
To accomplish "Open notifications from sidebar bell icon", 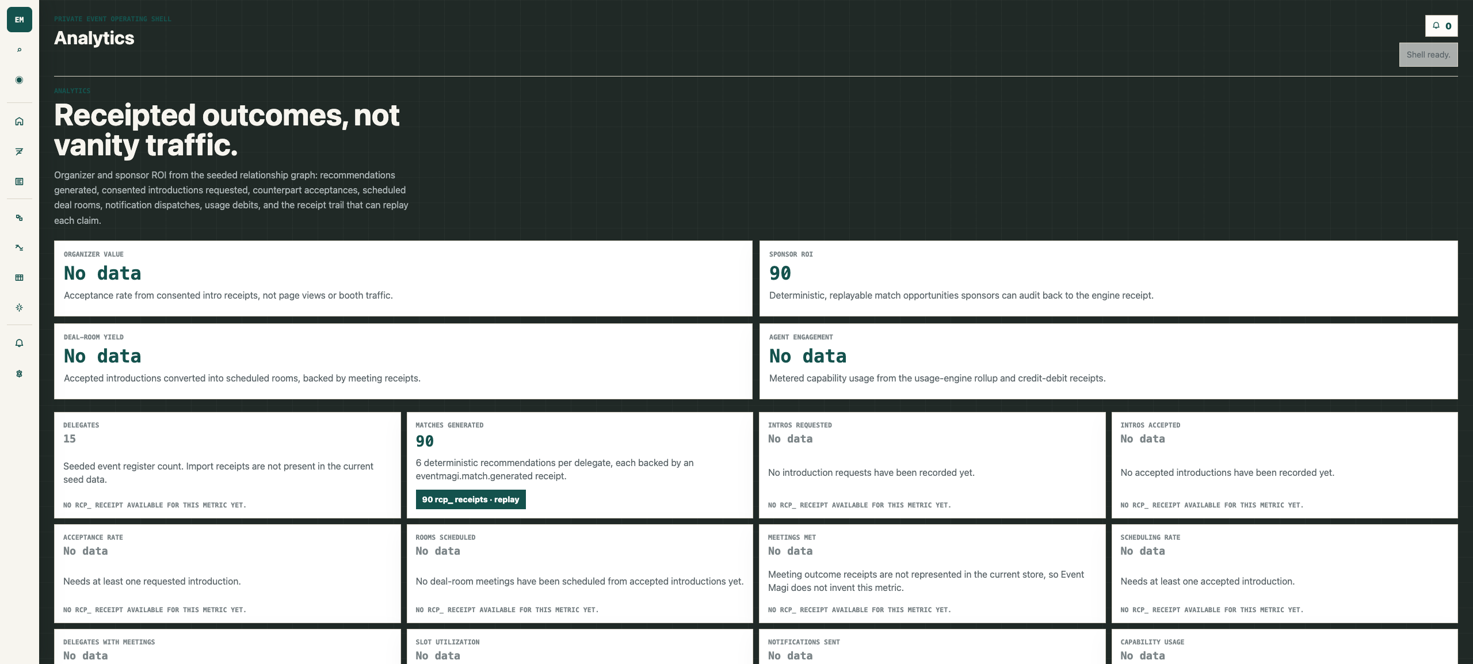I will tap(19, 343).
